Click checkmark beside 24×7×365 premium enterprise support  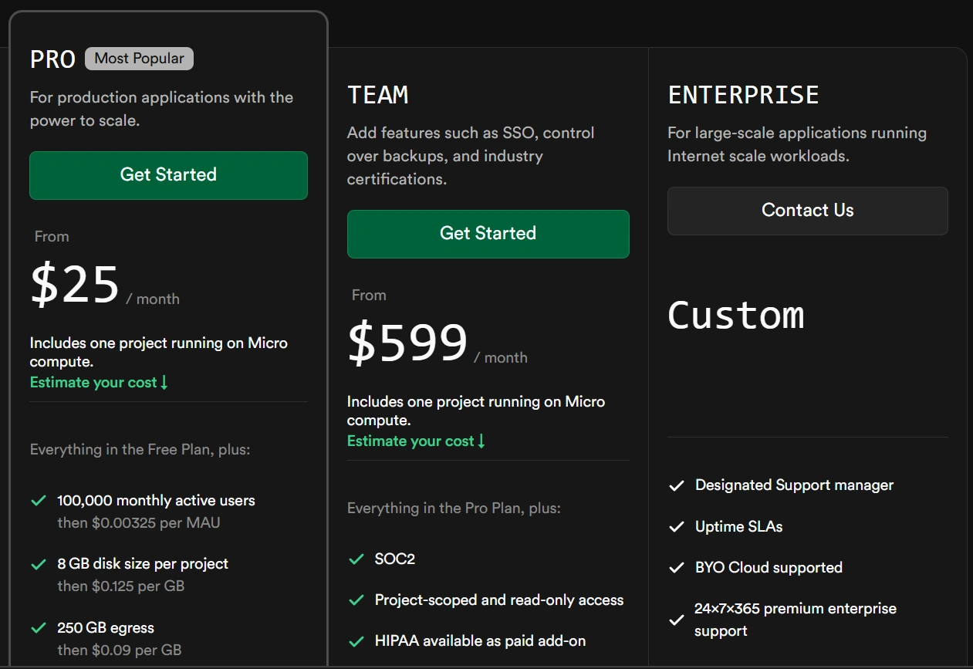676,620
